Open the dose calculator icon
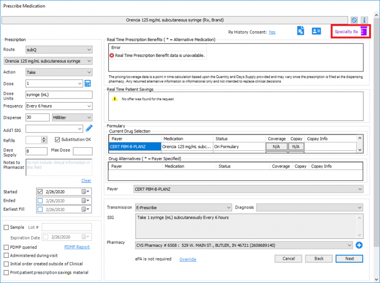The height and width of the screenshot is (283, 380). pyautogui.click(x=88, y=83)
